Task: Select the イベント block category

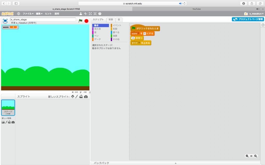Action: click(x=119, y=26)
